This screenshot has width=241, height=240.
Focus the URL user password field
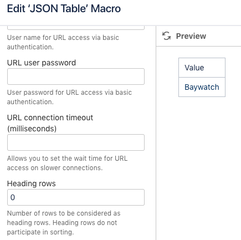[x=76, y=76]
